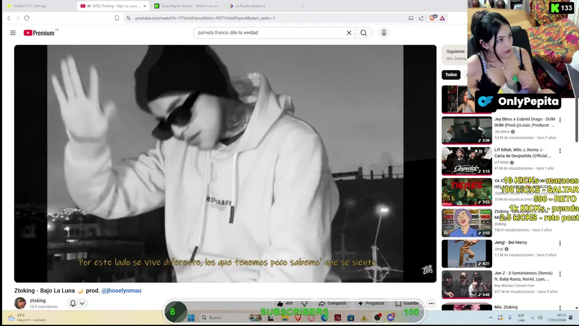Open site settings icon before URL
This screenshot has height=326, width=579.
[128, 18]
